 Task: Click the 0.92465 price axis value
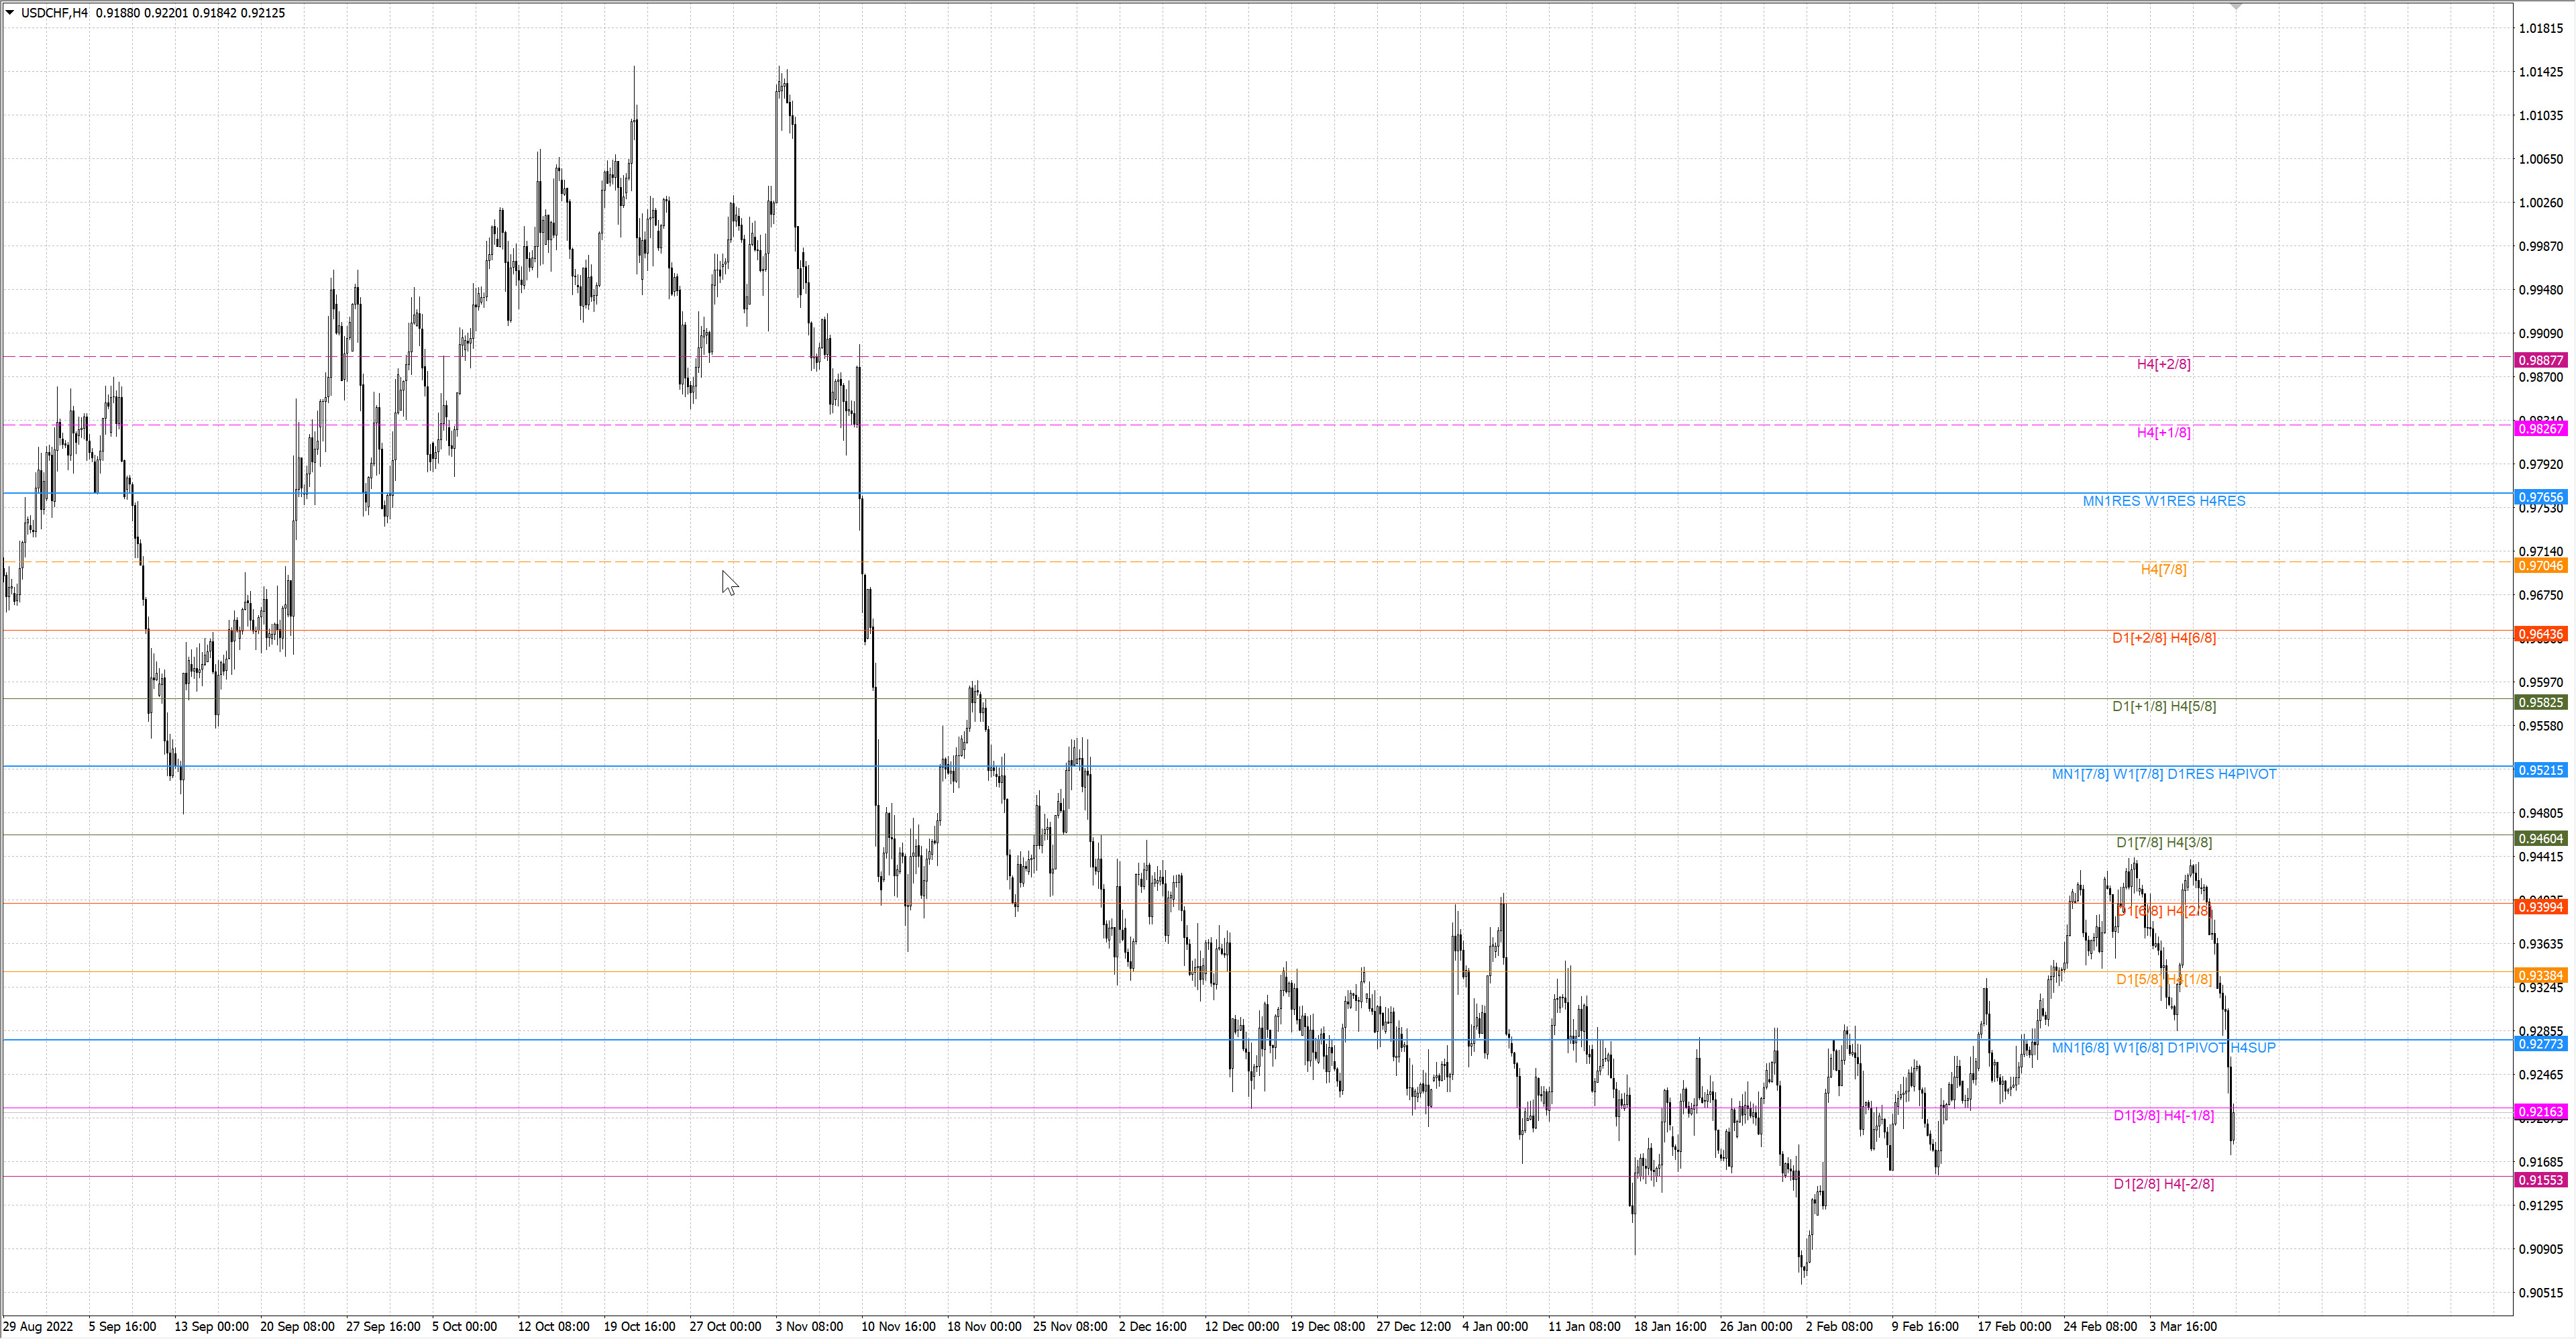[x=2541, y=1075]
